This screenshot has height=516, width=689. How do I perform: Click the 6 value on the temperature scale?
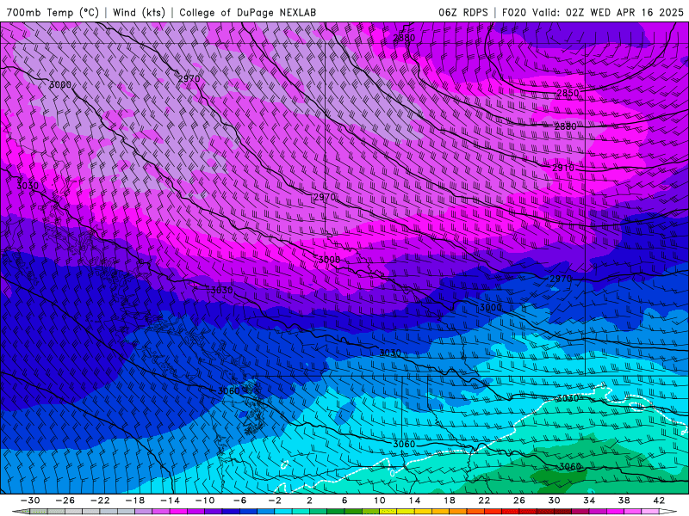(344, 501)
